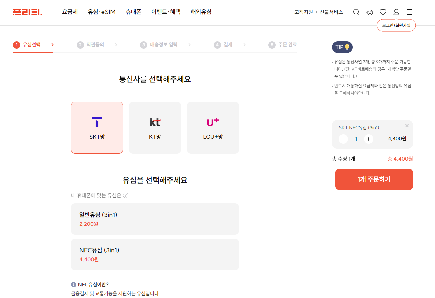Viewport: 435px width, 298px height.
Task: Switch to the 해외유심 menu tab
Action: [x=201, y=12]
